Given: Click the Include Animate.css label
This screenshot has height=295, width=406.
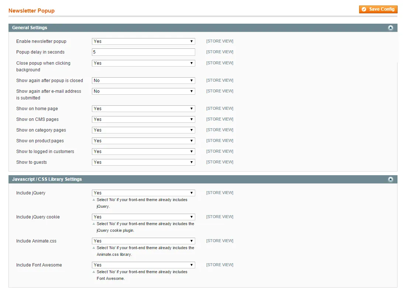Looking at the screenshot, I should [x=36, y=241].
